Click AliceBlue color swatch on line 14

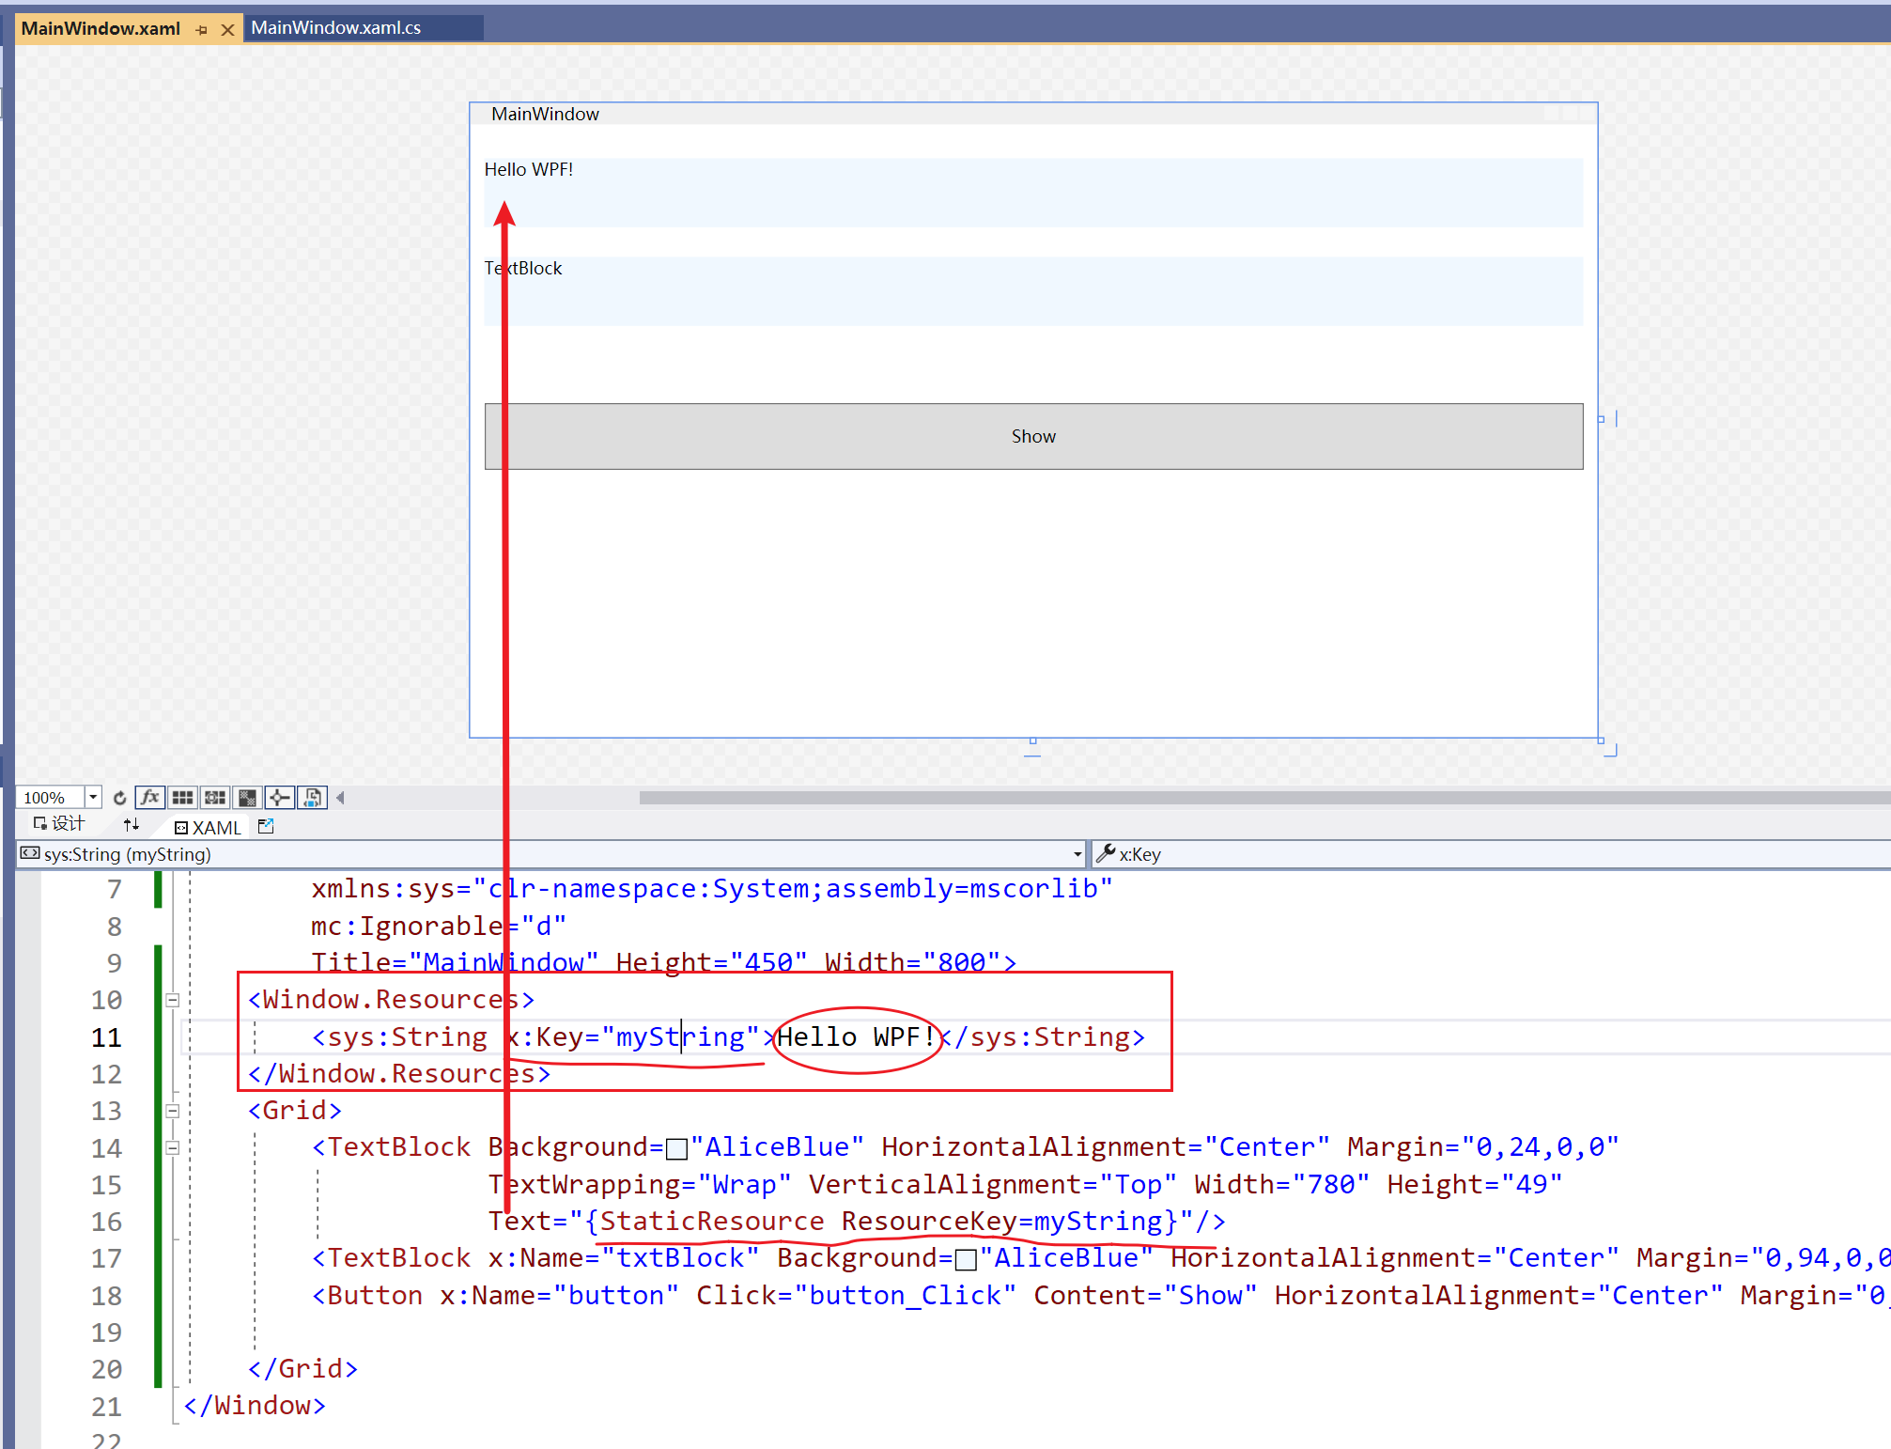click(676, 1148)
